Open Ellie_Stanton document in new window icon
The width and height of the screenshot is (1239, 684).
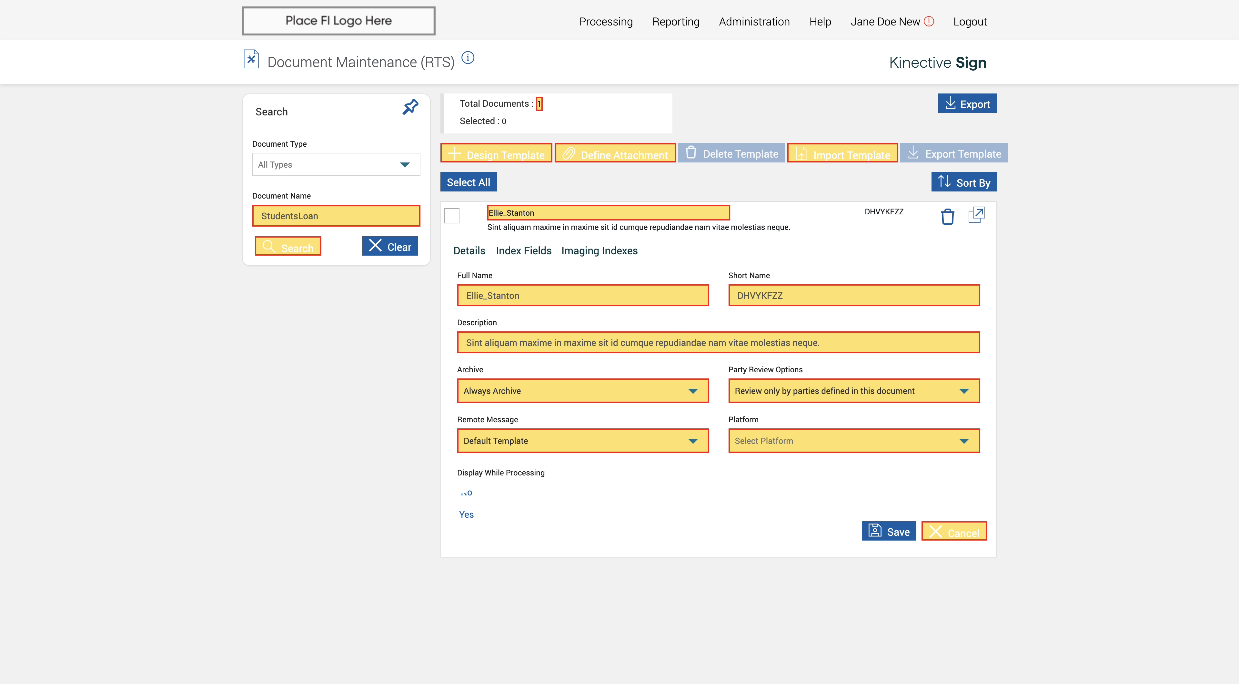[976, 215]
